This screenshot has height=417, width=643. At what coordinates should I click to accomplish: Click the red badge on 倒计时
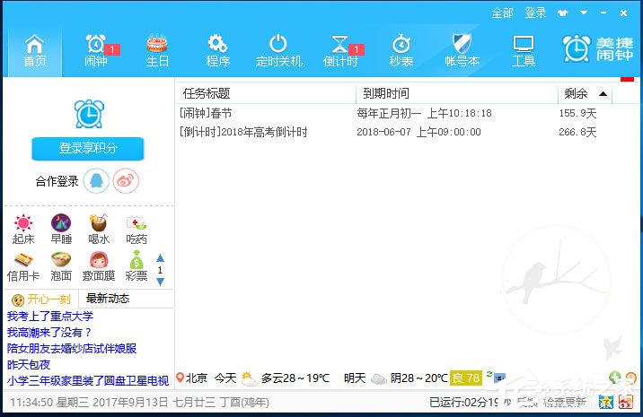tap(357, 49)
